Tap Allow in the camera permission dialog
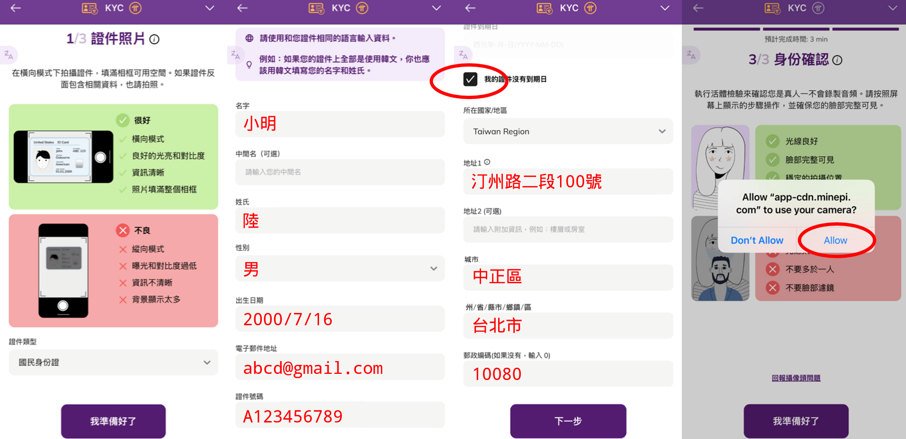906x439 pixels. (836, 240)
